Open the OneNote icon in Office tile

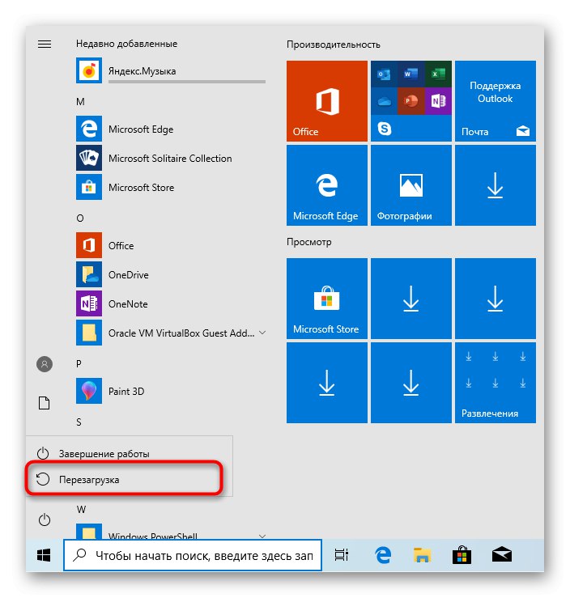[438, 100]
